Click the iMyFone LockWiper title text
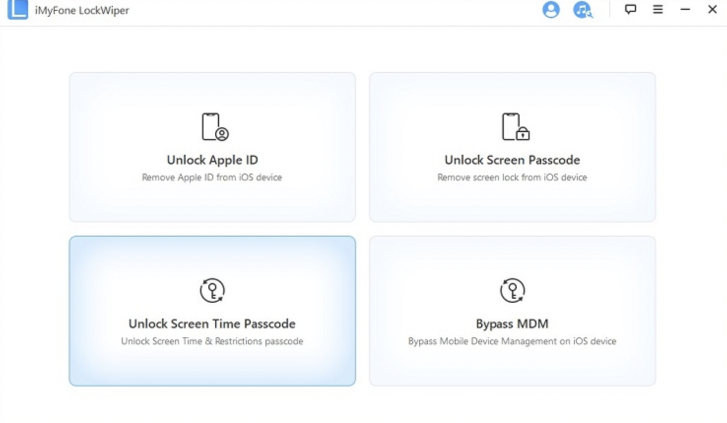The image size is (727, 423). pyautogui.click(x=82, y=10)
